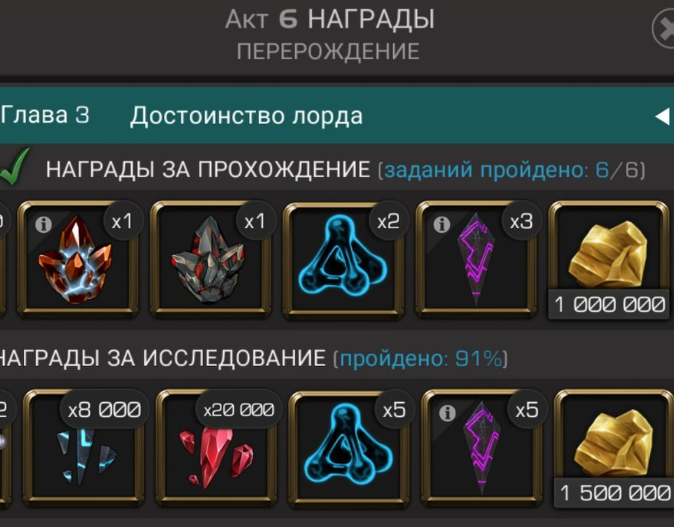Show info for purple shard x3 reward
This screenshot has width=674, height=527.
tap(441, 224)
